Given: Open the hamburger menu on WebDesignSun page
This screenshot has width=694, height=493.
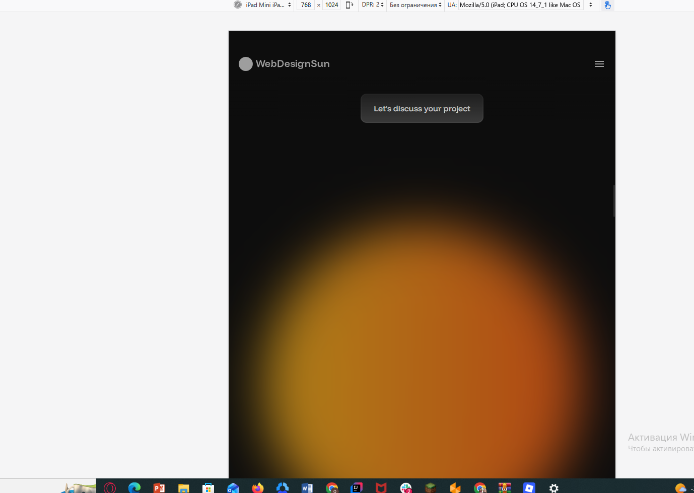Looking at the screenshot, I should (599, 64).
